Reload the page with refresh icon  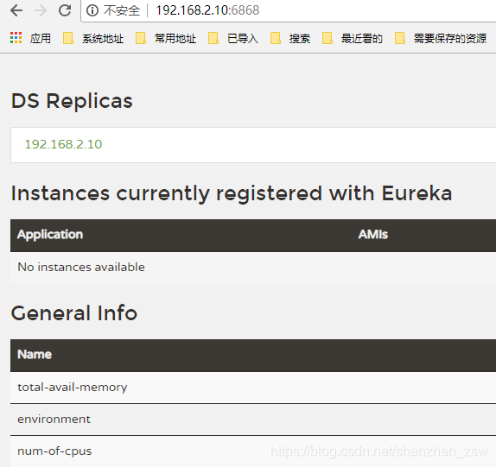pos(65,10)
